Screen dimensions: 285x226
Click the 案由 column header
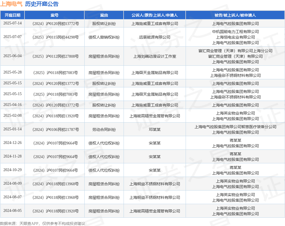tap(104, 15)
